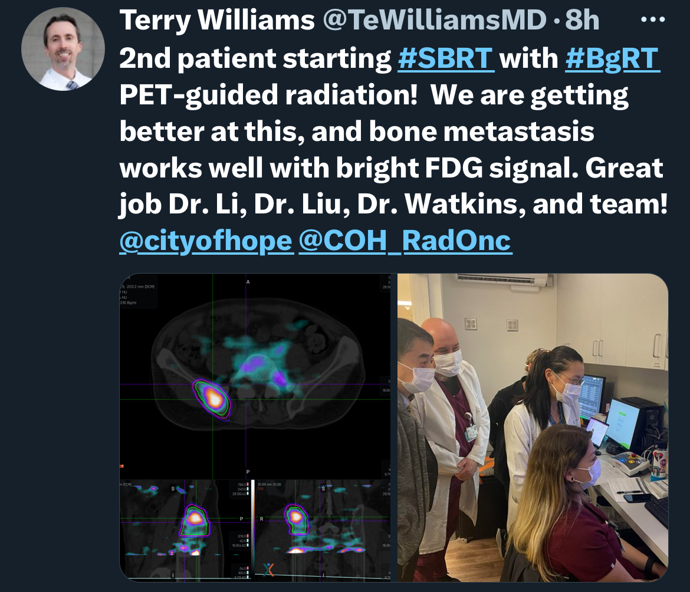Screen dimensions: 690x592
Task: Open the three-dot more options menu
Action: [x=653, y=19]
